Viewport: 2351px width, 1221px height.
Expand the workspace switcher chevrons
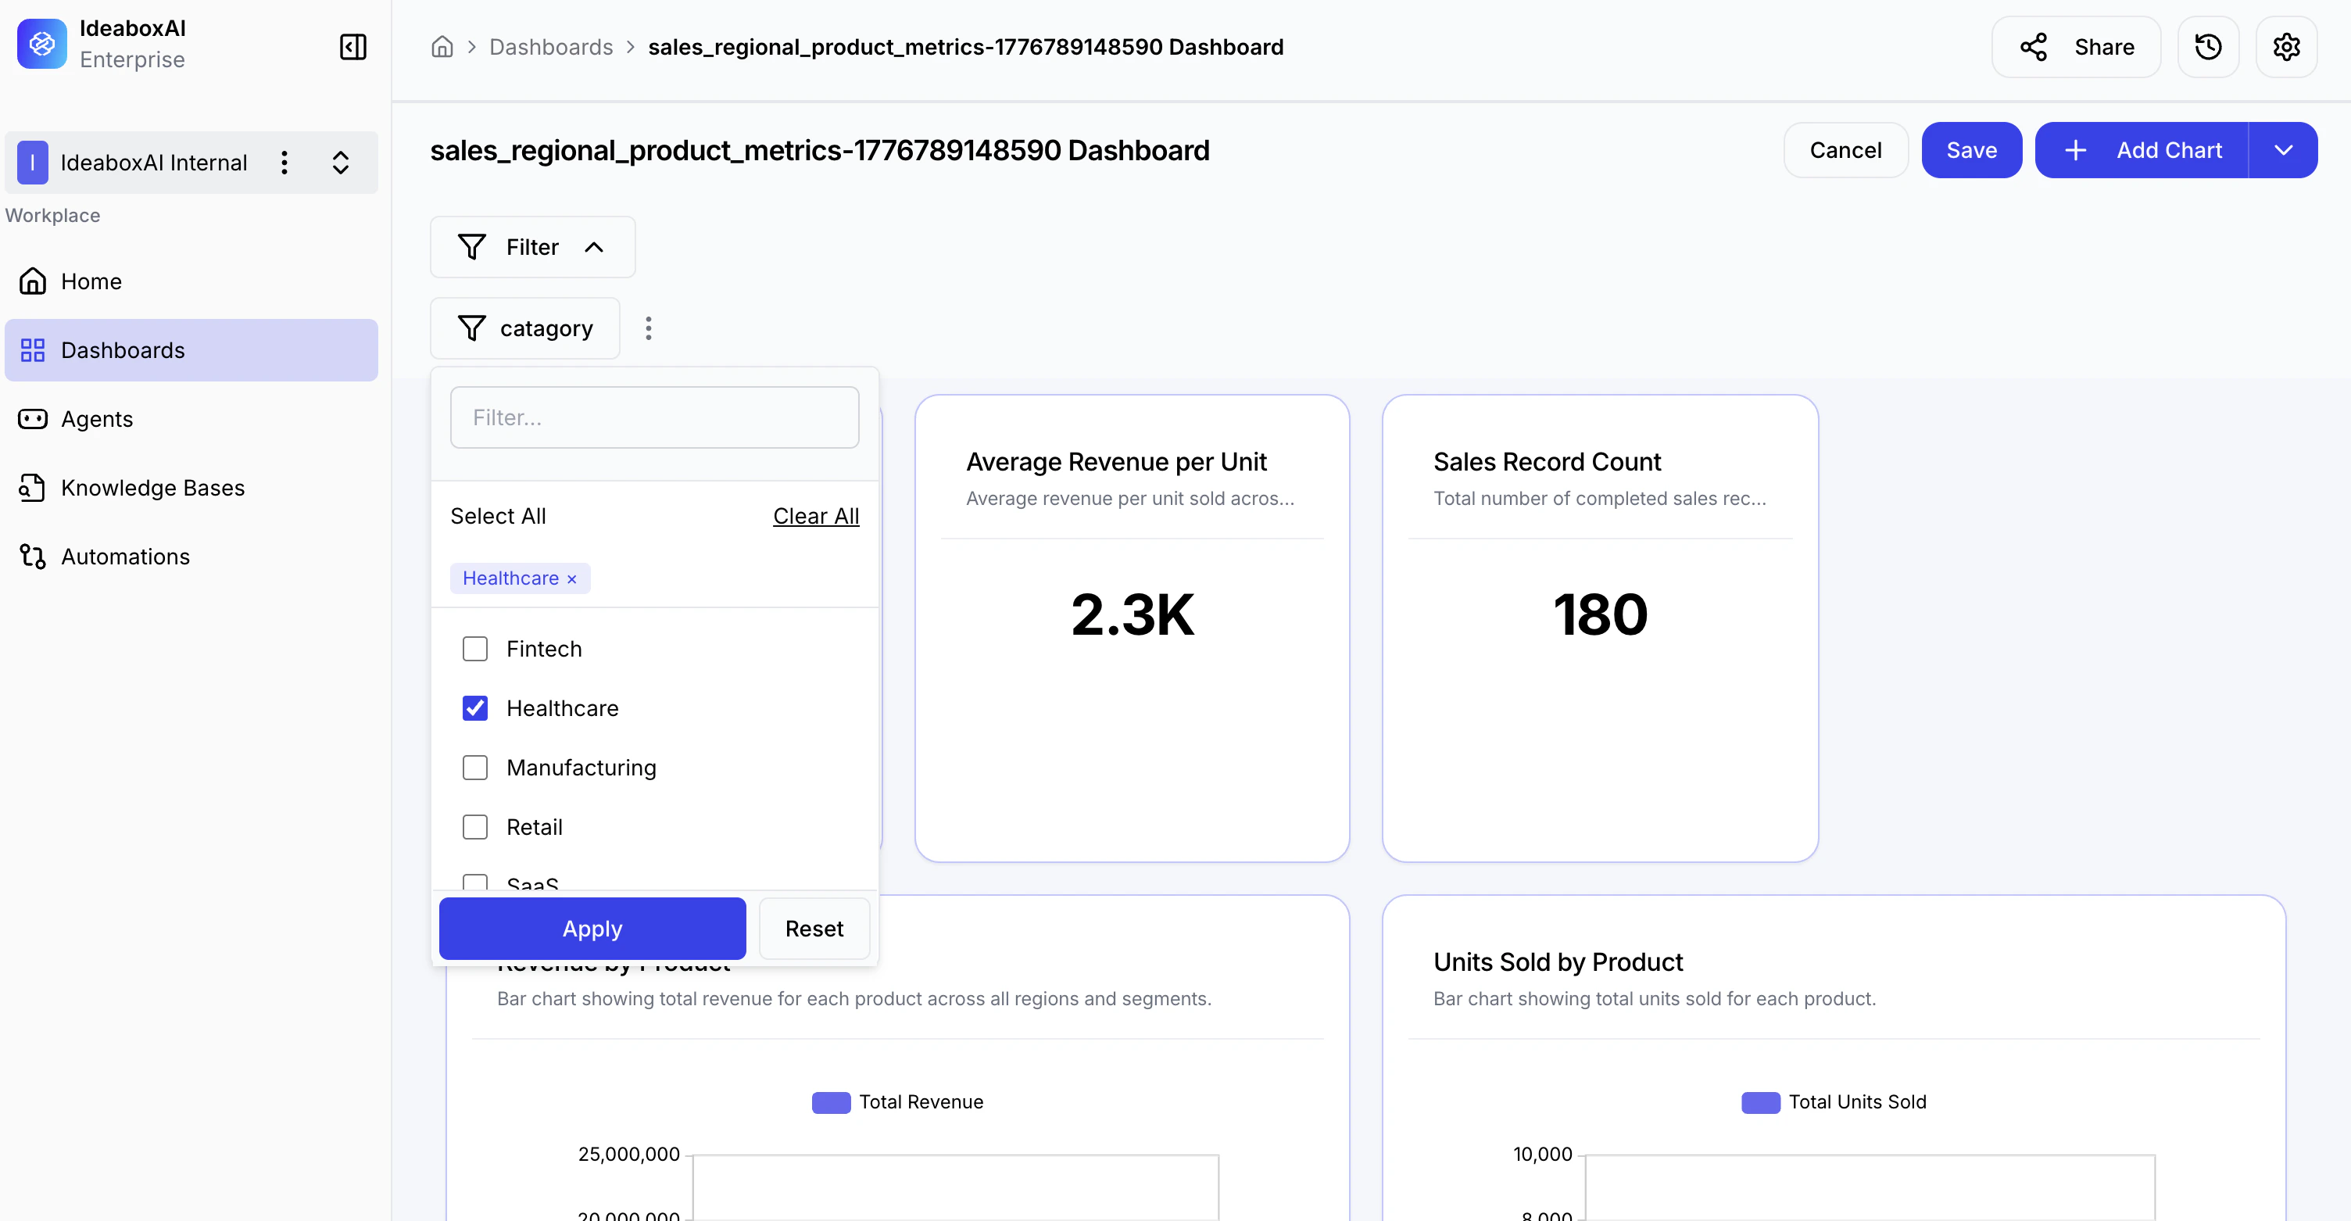click(x=341, y=163)
